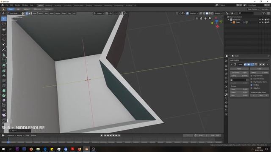Image resolution: width=271 pixels, height=152 pixels.
Task: Hide the Cube object via eye icon
Action: [x=260, y=22]
